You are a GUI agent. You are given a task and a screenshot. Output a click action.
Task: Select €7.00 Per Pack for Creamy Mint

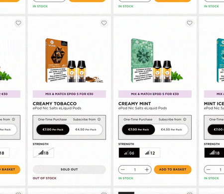coord(138,129)
